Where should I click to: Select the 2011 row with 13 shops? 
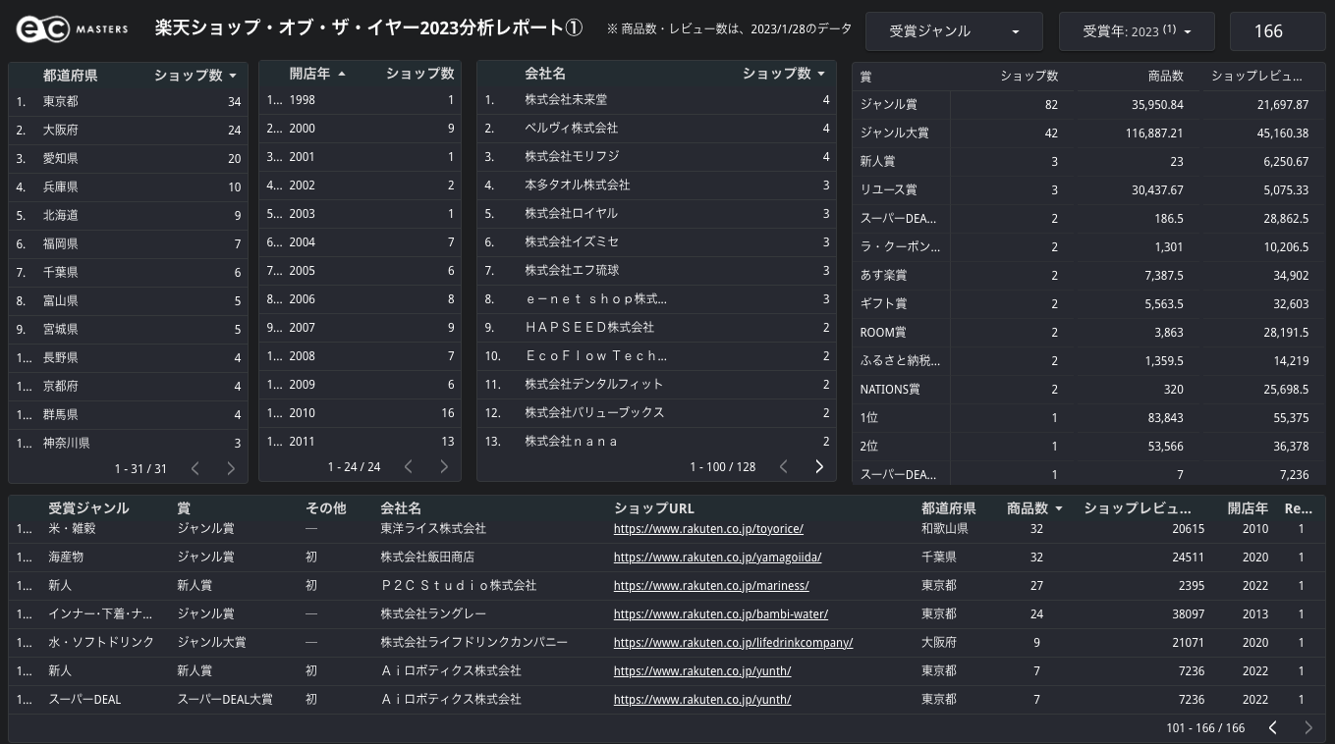[361, 442]
